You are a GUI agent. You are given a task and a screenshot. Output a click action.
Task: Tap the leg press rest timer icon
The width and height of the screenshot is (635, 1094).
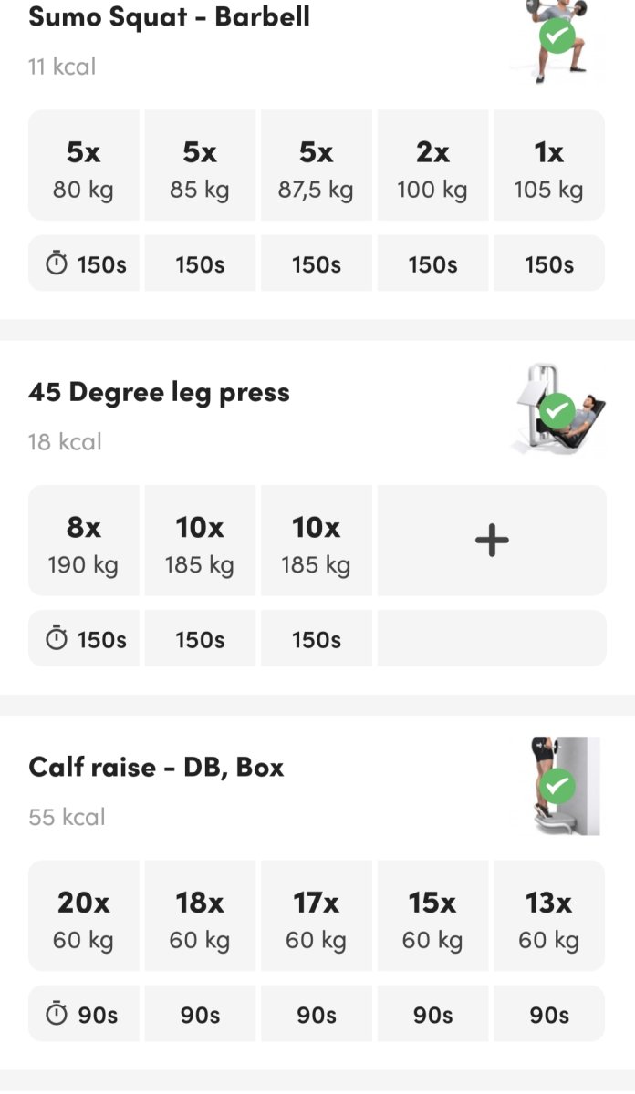click(57, 640)
